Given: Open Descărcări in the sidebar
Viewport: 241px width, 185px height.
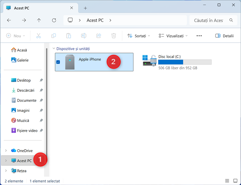Looking at the screenshot, I should tap(23, 90).
